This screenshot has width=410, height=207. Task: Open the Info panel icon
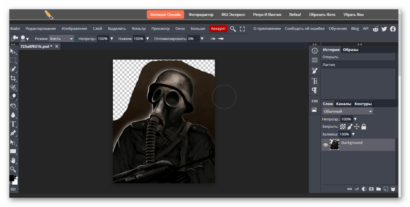pos(314,51)
